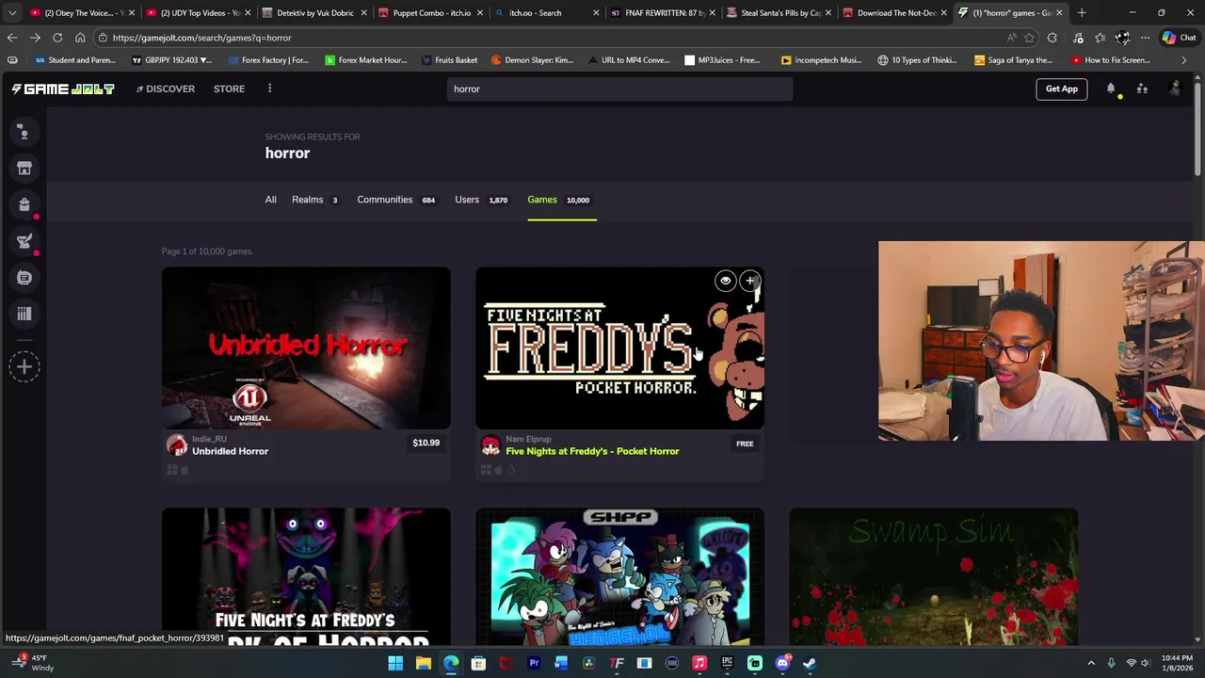Image resolution: width=1205 pixels, height=678 pixels.
Task: Open the Store page
Action: (229, 89)
